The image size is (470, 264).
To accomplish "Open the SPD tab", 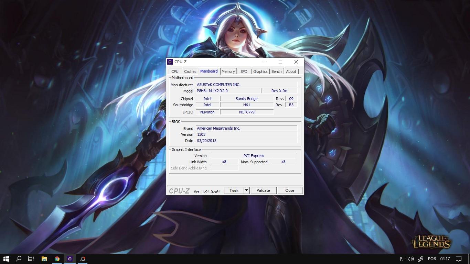I will tap(244, 71).
